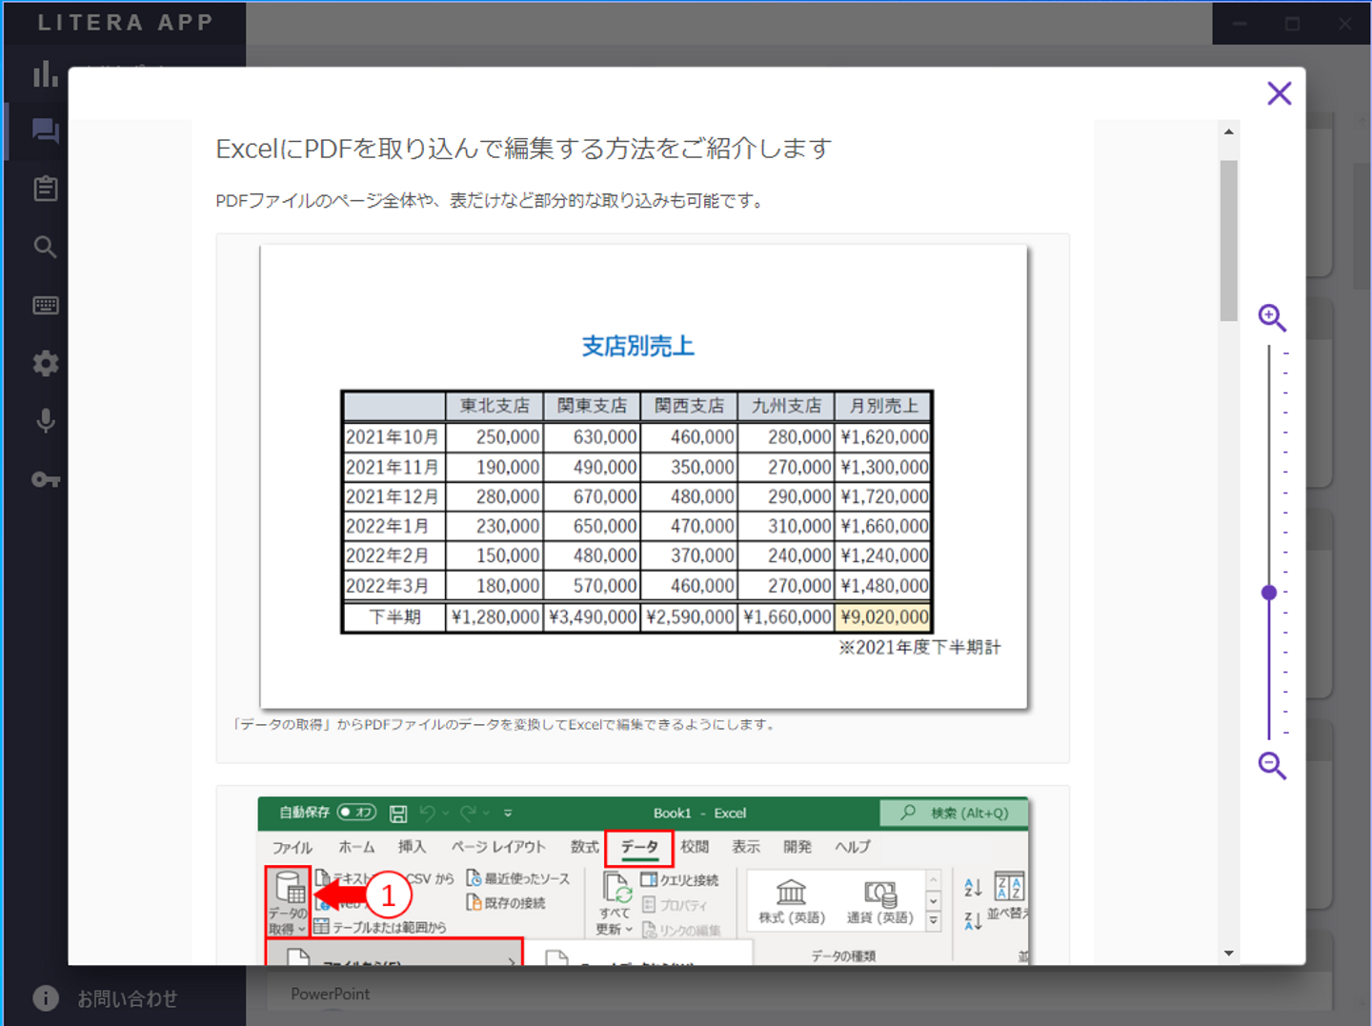1372x1026 pixels.
Task: Click the ¥1,620,000 cell in the table
Action: tap(884, 437)
